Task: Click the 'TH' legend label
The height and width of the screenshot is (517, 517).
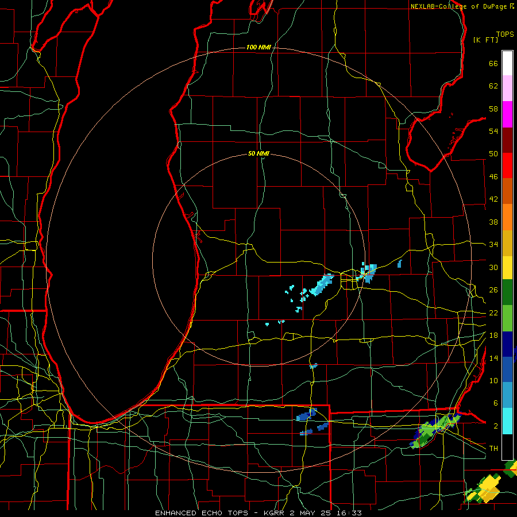Action: (493, 449)
